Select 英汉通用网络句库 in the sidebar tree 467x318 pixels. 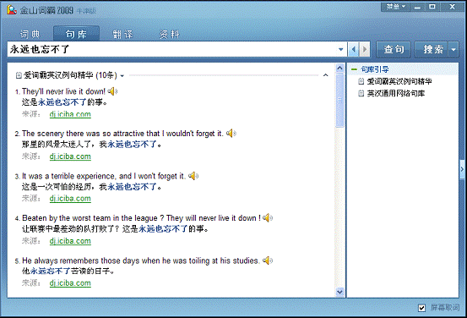click(x=396, y=93)
